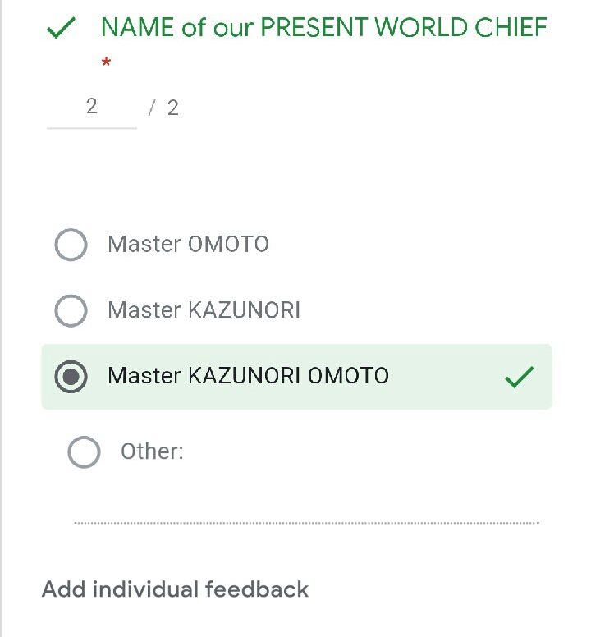Click the 'Master KAZUNORI' option label

tap(204, 310)
